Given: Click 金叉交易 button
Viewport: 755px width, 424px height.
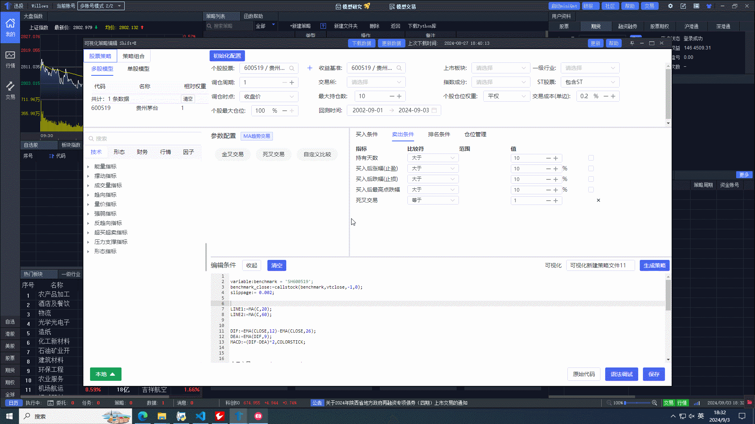Looking at the screenshot, I should (233, 154).
